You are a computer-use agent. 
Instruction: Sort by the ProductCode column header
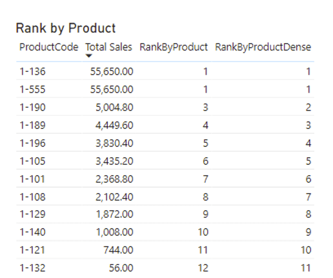(x=49, y=47)
